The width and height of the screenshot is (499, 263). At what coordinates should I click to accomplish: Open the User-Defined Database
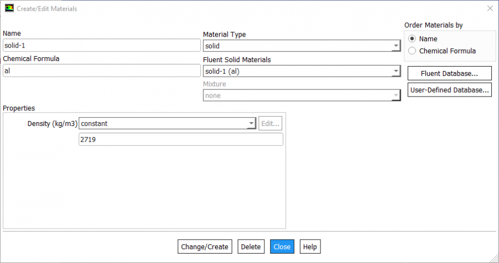coord(449,90)
